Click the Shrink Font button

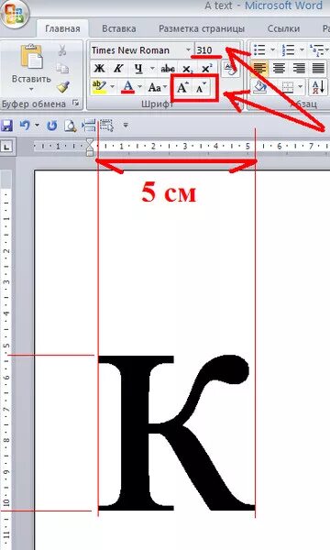(x=201, y=88)
